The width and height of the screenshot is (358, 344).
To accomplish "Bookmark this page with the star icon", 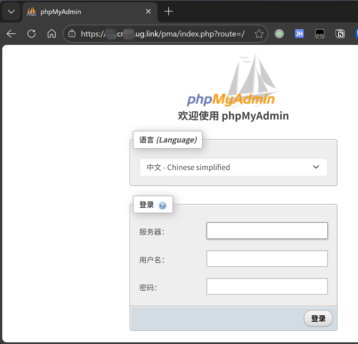I will [259, 34].
